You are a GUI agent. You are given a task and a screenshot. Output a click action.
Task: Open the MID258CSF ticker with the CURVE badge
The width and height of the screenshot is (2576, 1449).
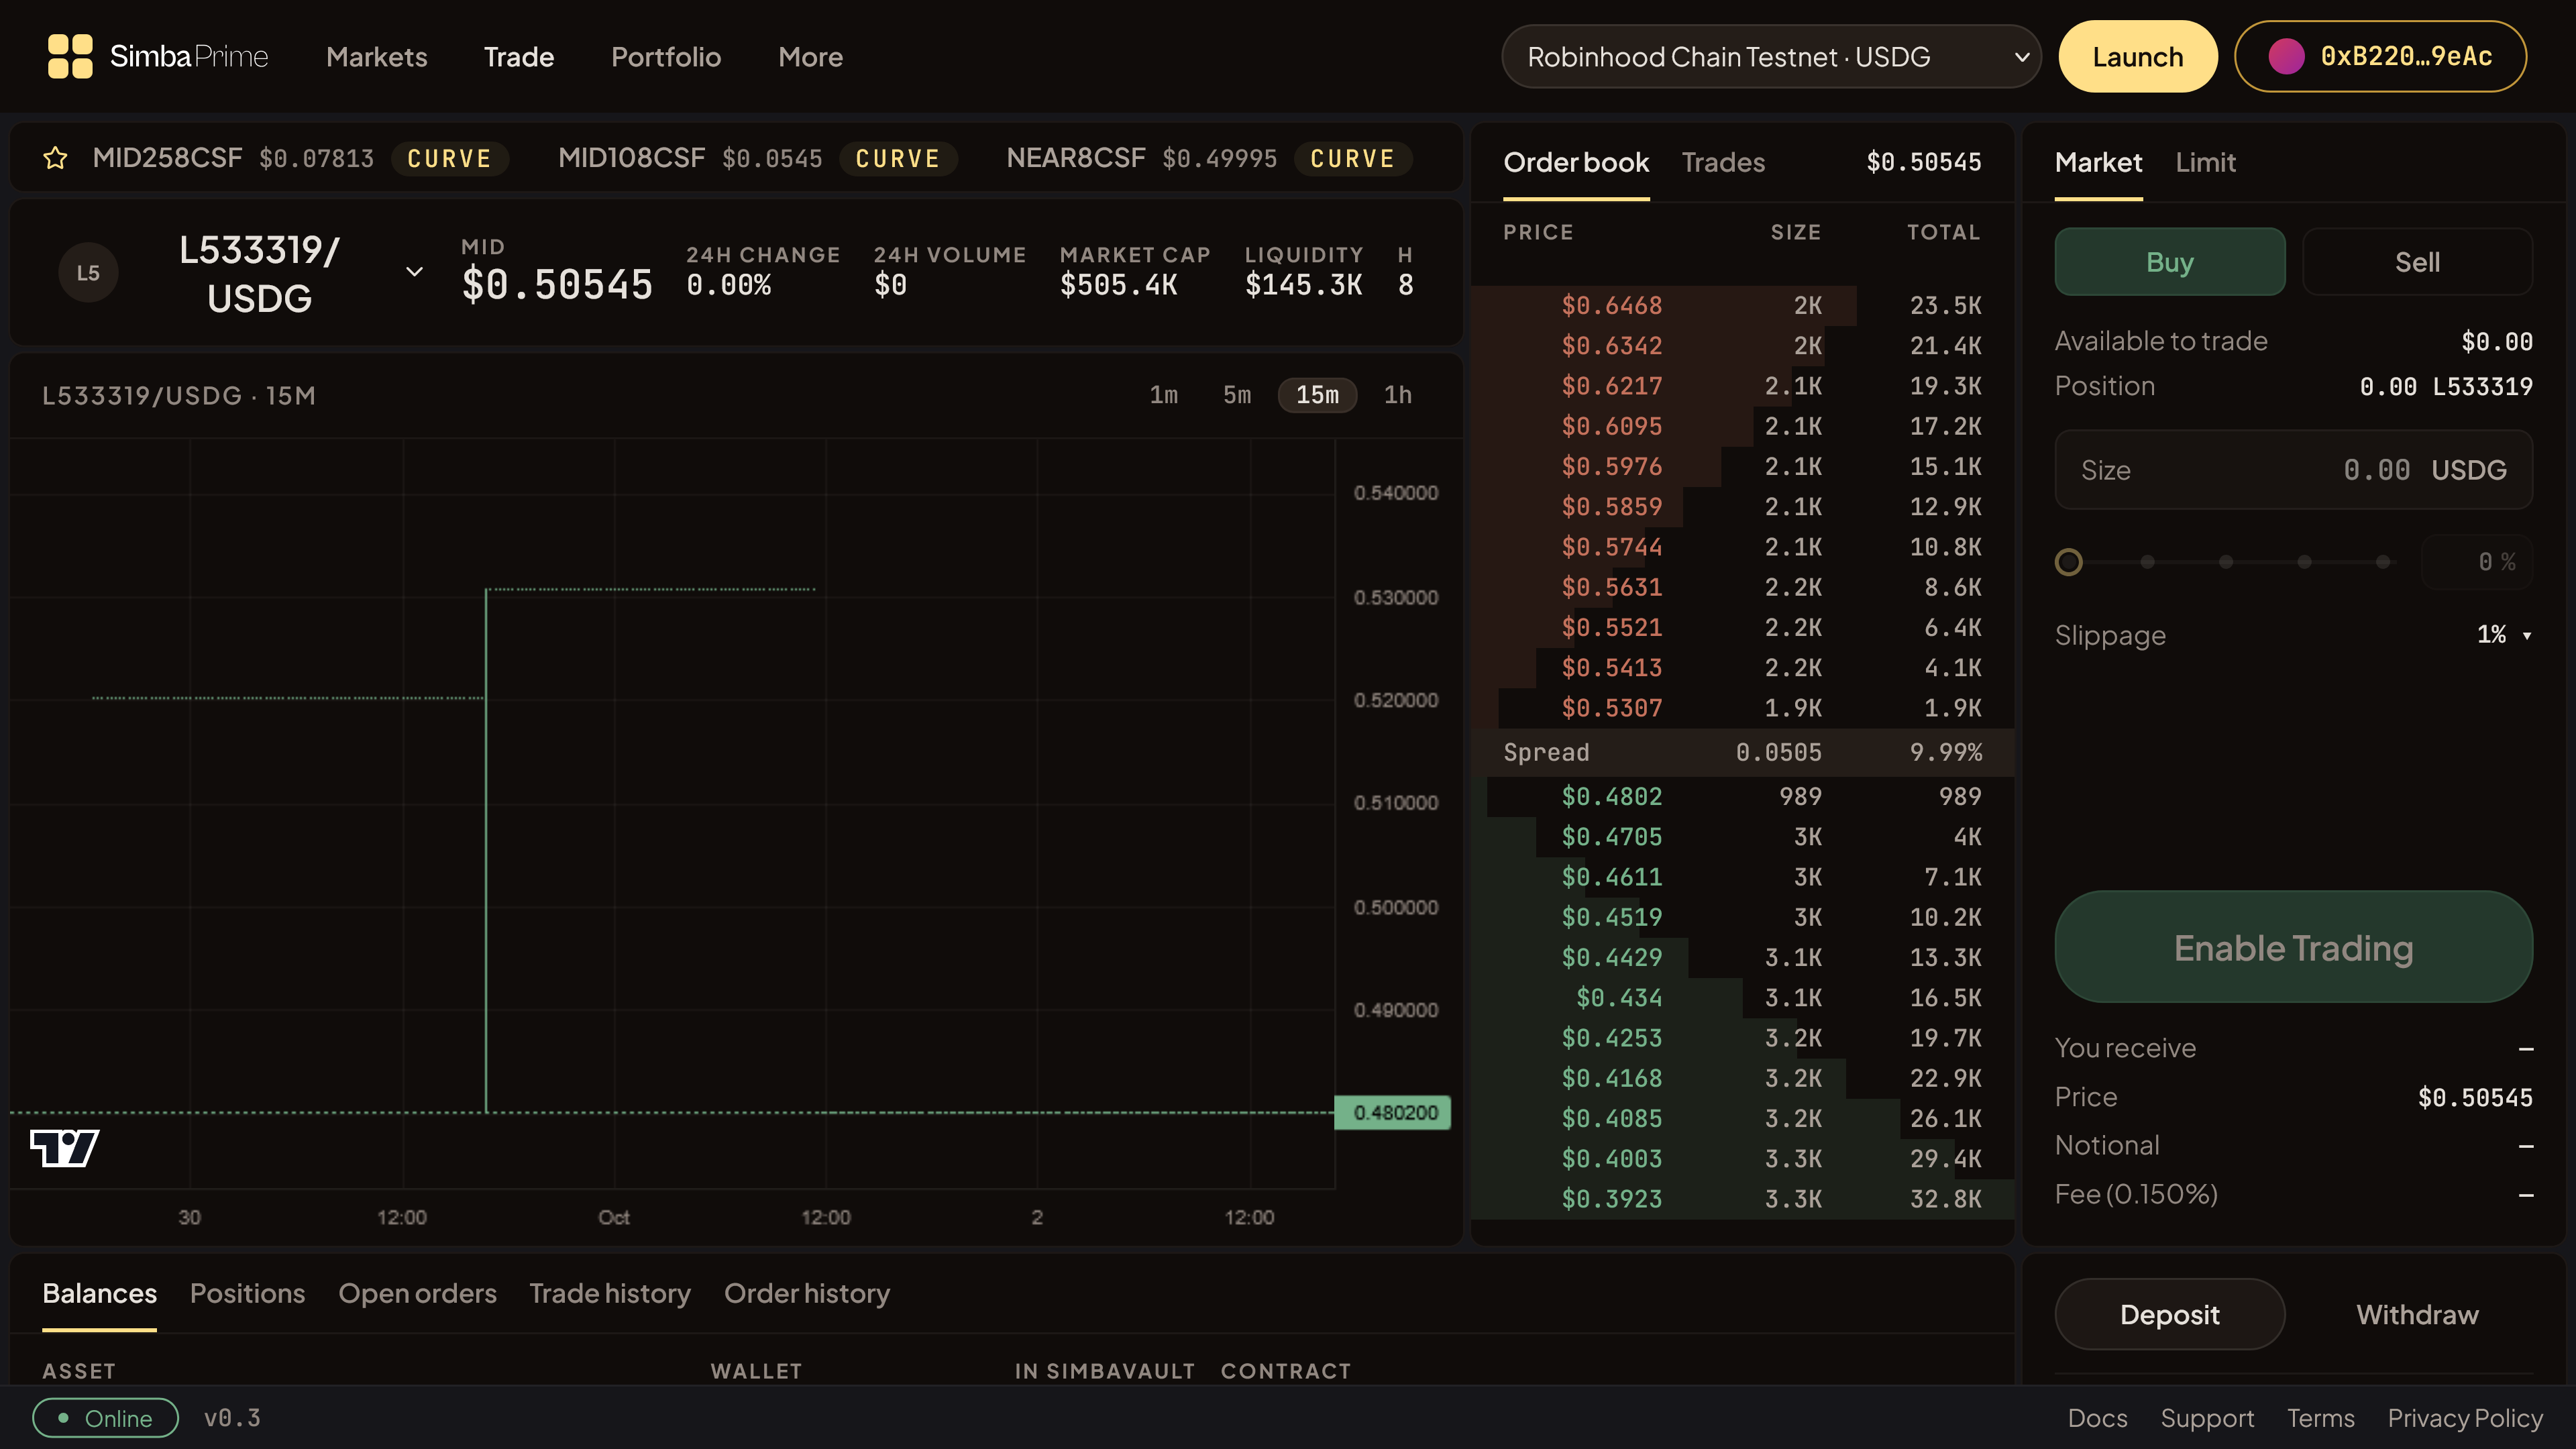(300, 158)
